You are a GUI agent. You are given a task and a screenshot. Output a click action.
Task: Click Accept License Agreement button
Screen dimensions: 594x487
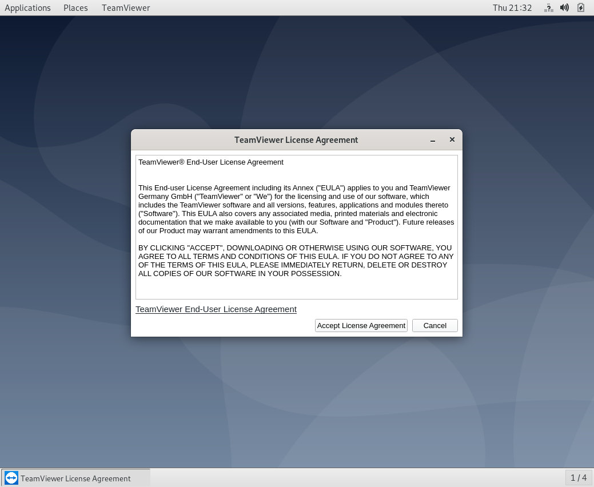361,326
